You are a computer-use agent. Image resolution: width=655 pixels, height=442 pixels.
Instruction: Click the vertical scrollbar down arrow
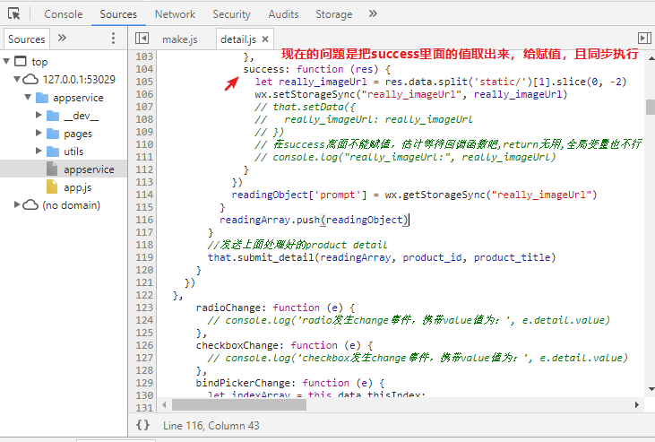[x=651, y=389]
